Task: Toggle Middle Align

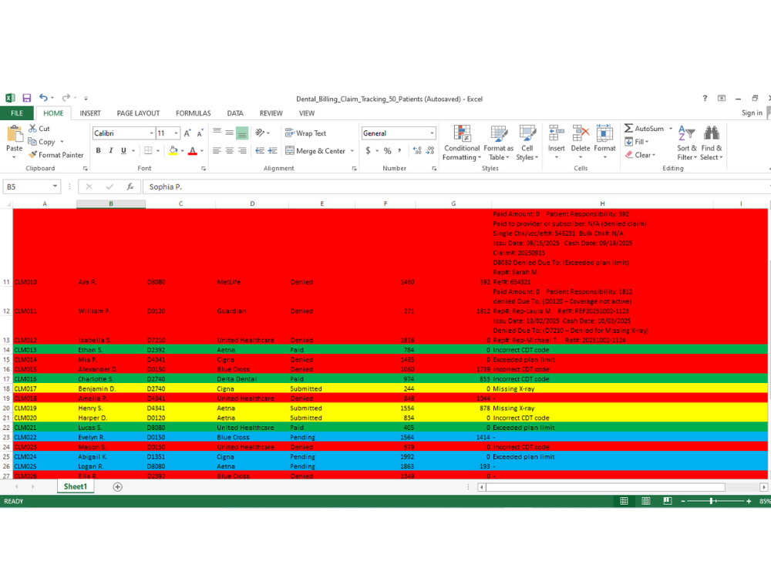Action: 230,133
